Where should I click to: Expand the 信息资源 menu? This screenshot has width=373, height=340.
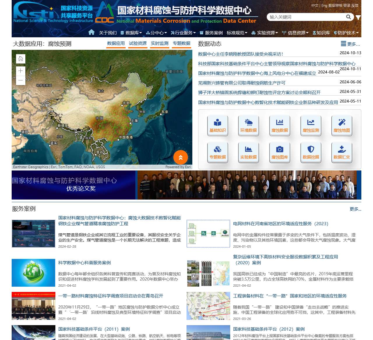point(295,33)
